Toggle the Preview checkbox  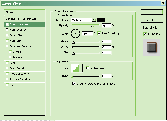(145, 34)
